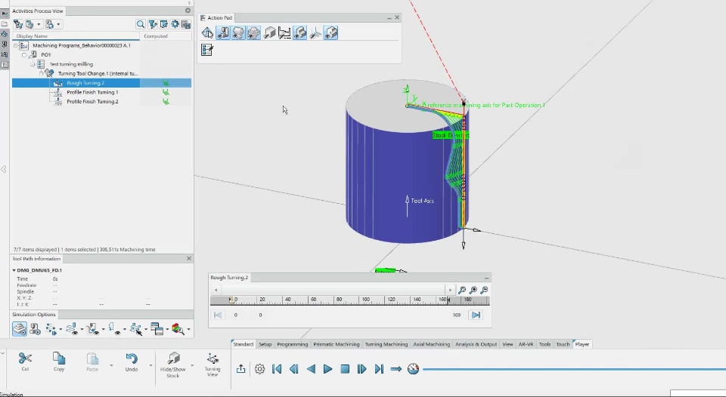Select Profile Finish Turning.1 operation
The width and height of the screenshot is (726, 397).
tap(92, 92)
